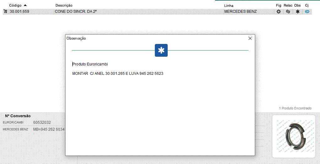
Task: Click the blue asterisk badge in Observação dialog
Action: pyautogui.click(x=161, y=51)
